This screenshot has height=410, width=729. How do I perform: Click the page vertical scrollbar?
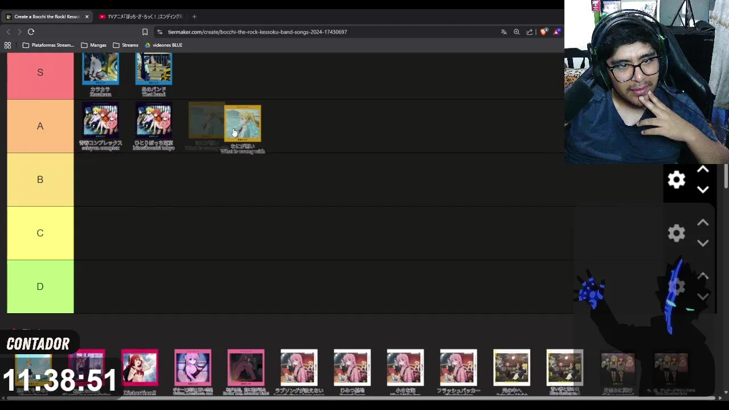pyautogui.click(x=726, y=177)
